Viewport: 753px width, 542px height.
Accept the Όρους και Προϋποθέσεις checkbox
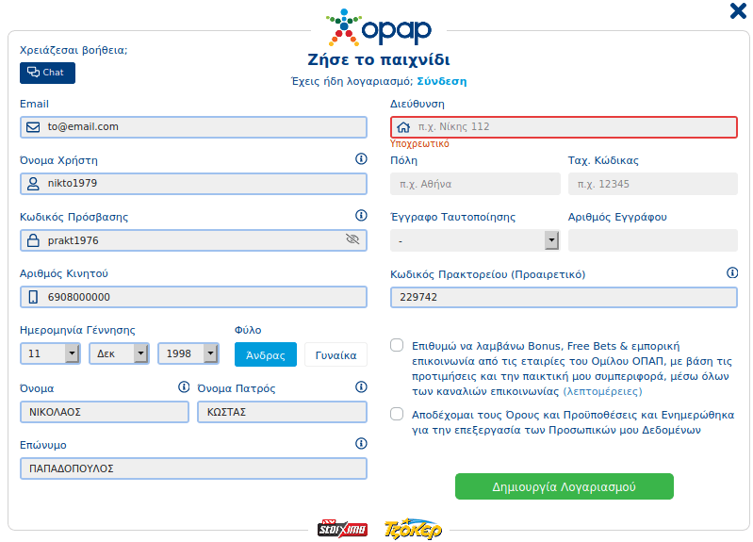(x=397, y=414)
